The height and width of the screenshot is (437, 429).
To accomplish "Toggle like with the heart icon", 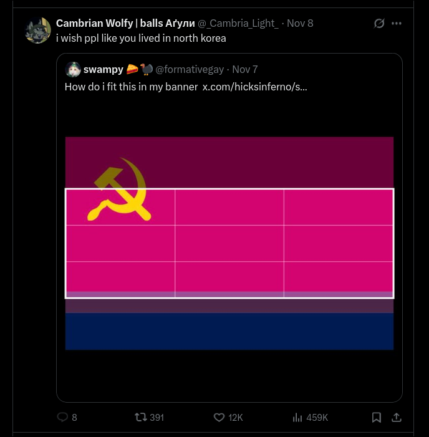I will tap(219, 417).
